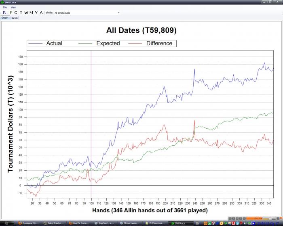
Task: Open the Blinds 'All Blind Levels' combo box
Action: click(x=87, y=13)
